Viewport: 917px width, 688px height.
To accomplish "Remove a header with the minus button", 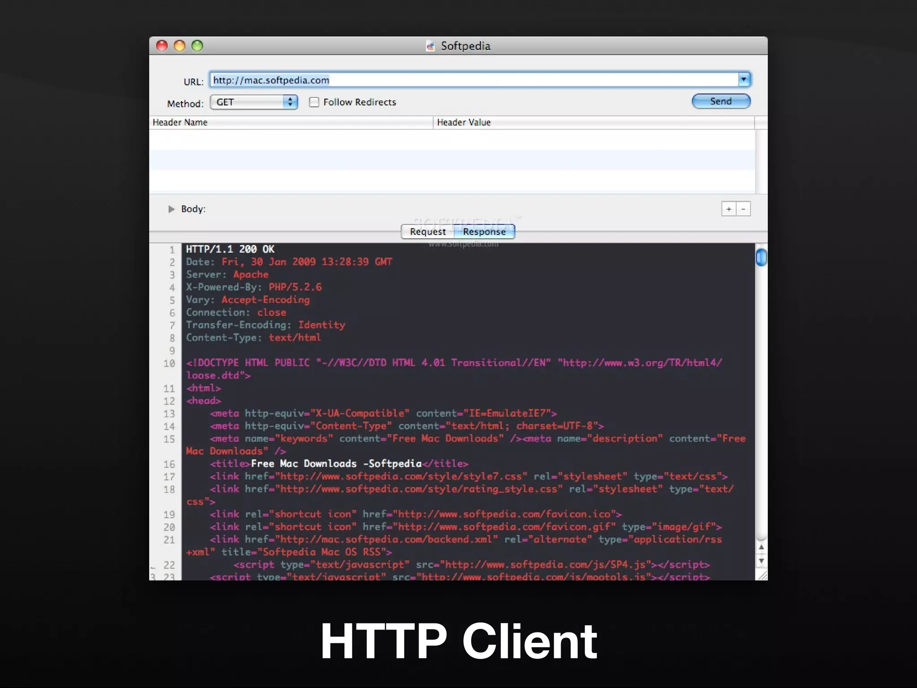I will point(743,209).
